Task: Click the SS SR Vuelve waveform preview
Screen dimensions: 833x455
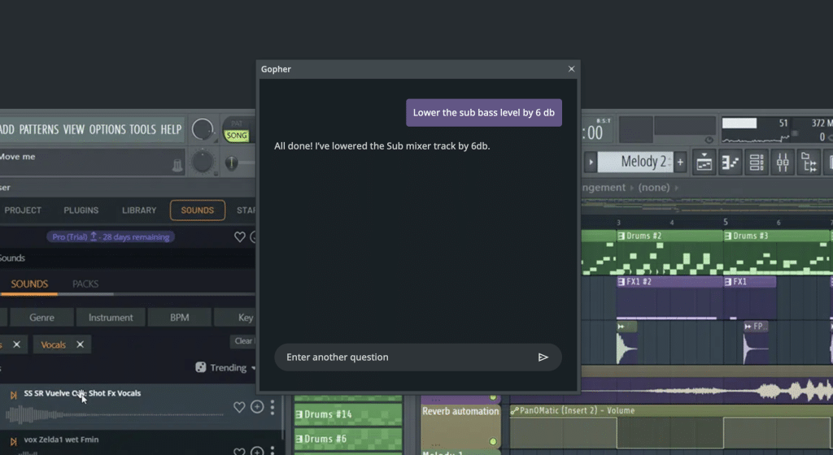Action: (x=114, y=414)
